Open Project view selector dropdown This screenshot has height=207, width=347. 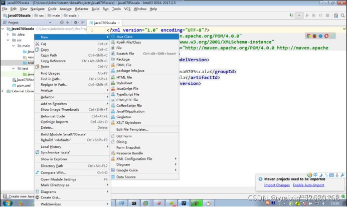point(50,23)
